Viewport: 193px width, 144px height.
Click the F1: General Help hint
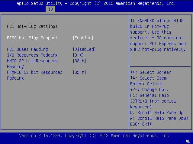pos(150,95)
